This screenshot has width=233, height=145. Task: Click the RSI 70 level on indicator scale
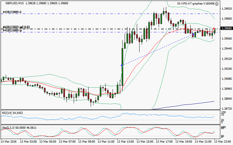click(223, 115)
